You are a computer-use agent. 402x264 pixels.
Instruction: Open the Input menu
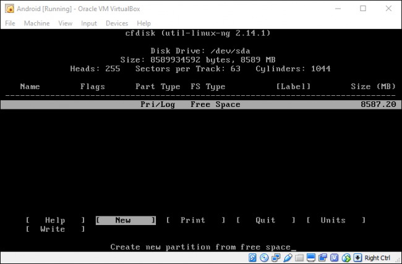[x=89, y=23]
